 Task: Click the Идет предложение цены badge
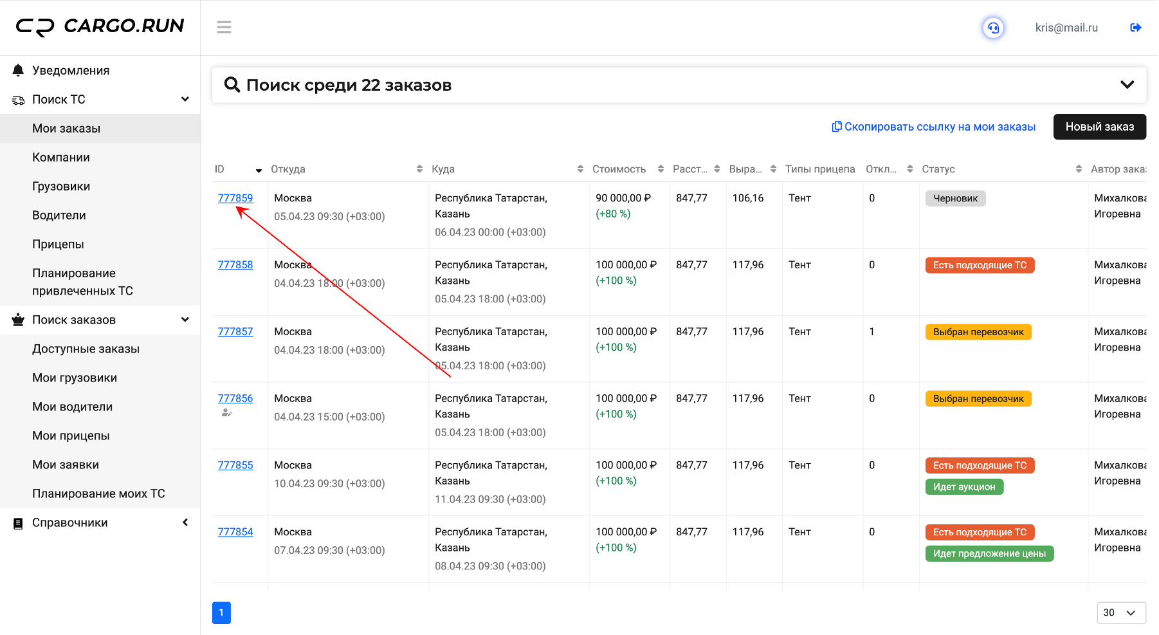point(989,554)
